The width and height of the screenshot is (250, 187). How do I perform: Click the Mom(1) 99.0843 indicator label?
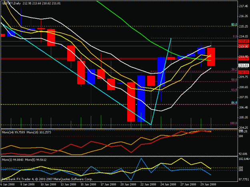point(12,160)
